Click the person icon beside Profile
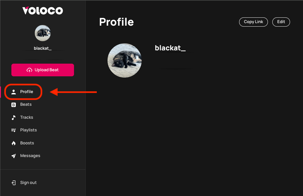303x196 pixels. click(x=14, y=92)
